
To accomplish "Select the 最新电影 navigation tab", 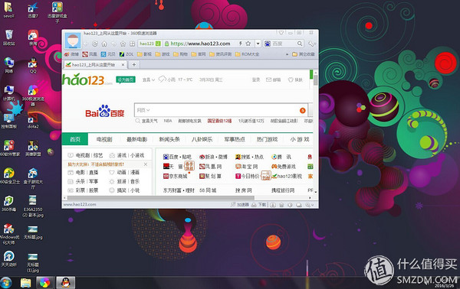I will (136, 139).
